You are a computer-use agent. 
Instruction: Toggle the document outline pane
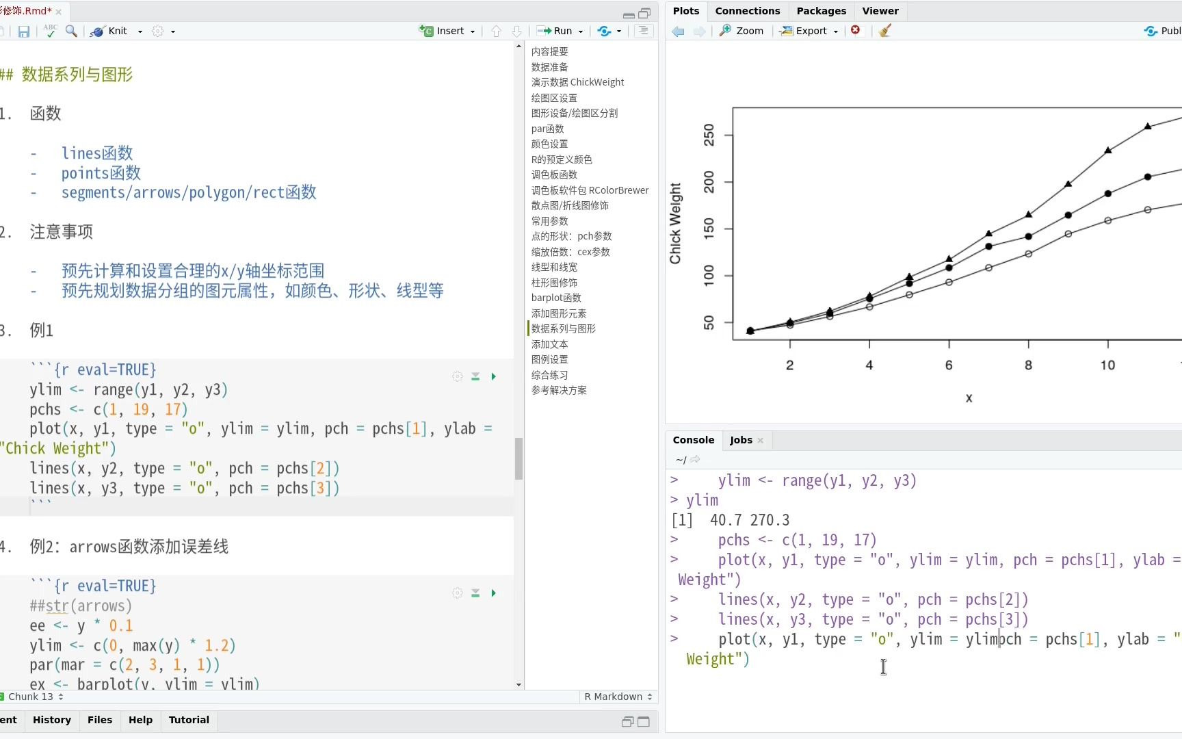644,31
